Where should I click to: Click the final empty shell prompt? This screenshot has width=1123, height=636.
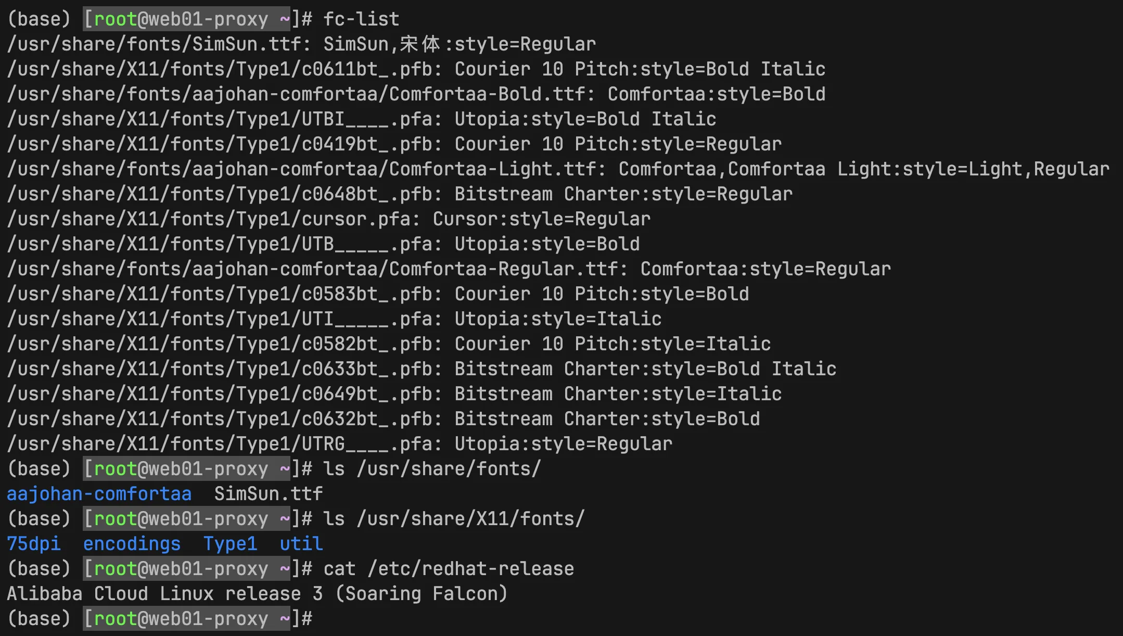160,619
